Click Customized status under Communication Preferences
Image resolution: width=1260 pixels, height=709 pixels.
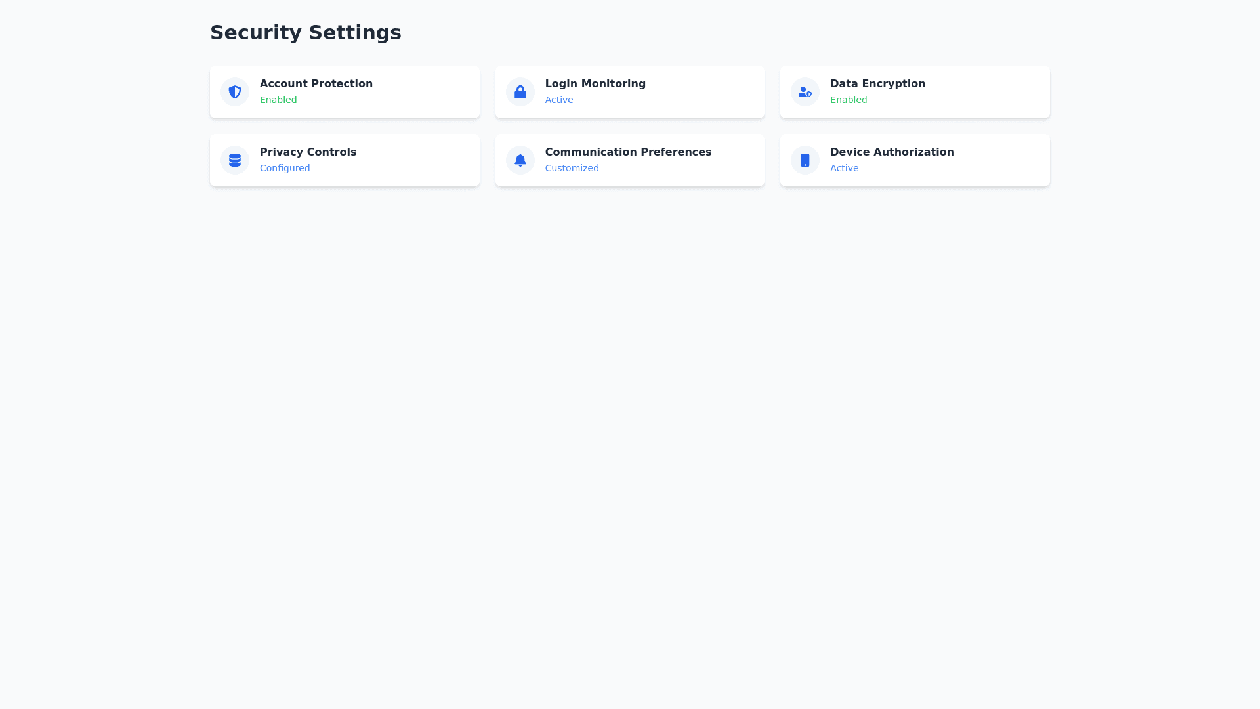coord(572,168)
